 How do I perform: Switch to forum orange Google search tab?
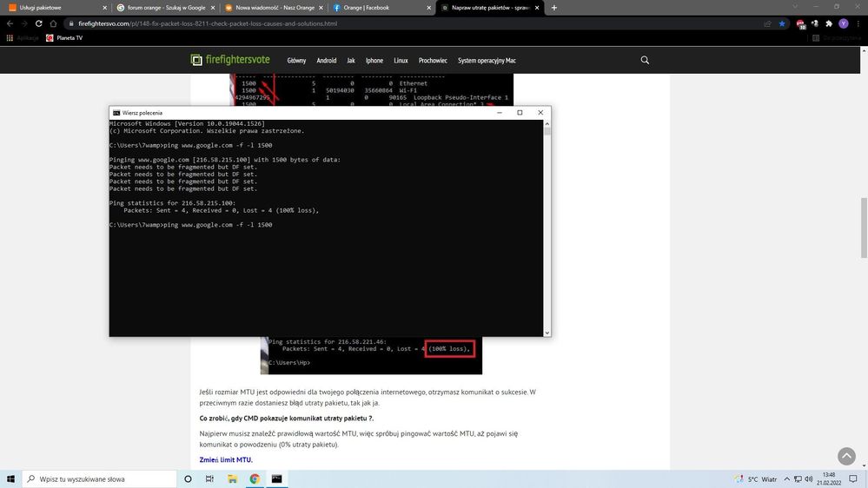tap(165, 8)
